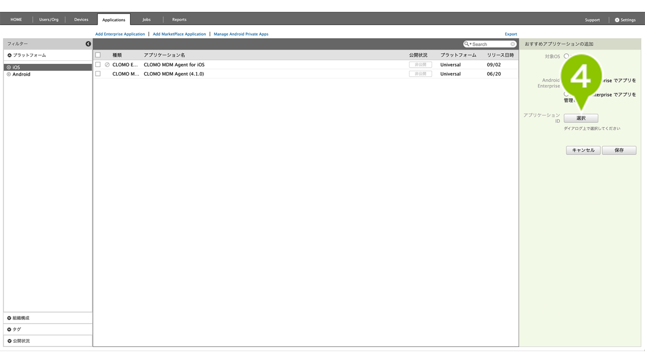645x363 pixels.
Task: Click the iOS platform bullet icon
Action: pyautogui.click(x=9, y=67)
